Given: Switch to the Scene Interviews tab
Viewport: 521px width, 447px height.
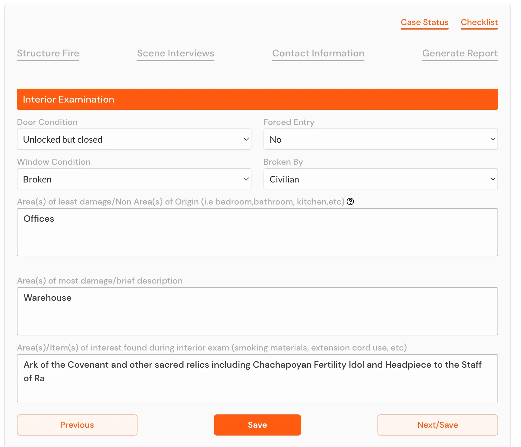Looking at the screenshot, I should [175, 53].
